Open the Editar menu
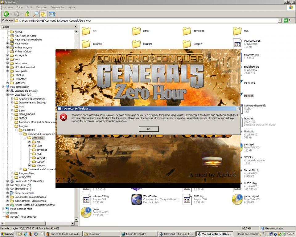This screenshot has width=296, height=237. coord(20,7)
